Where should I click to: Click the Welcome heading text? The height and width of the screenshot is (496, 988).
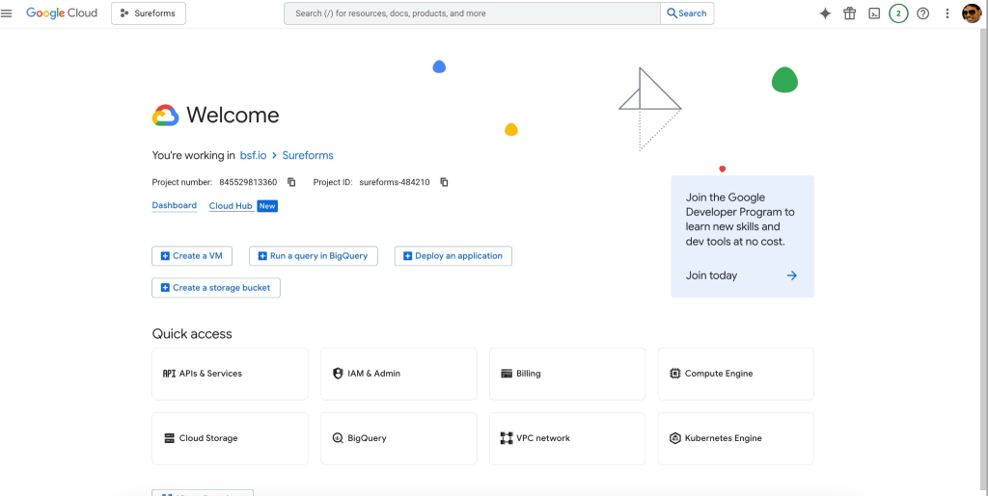(233, 115)
